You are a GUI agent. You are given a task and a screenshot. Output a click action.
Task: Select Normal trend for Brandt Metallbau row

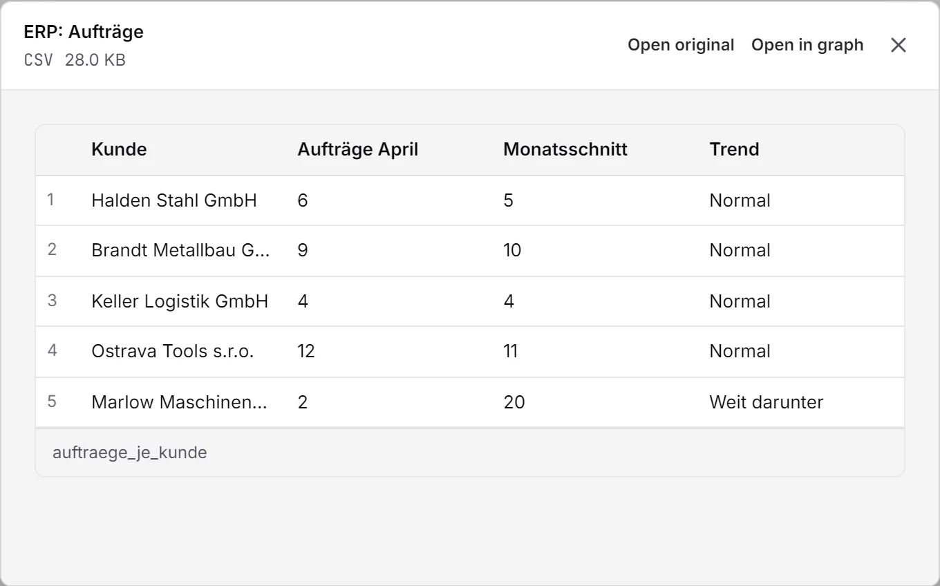tap(740, 250)
